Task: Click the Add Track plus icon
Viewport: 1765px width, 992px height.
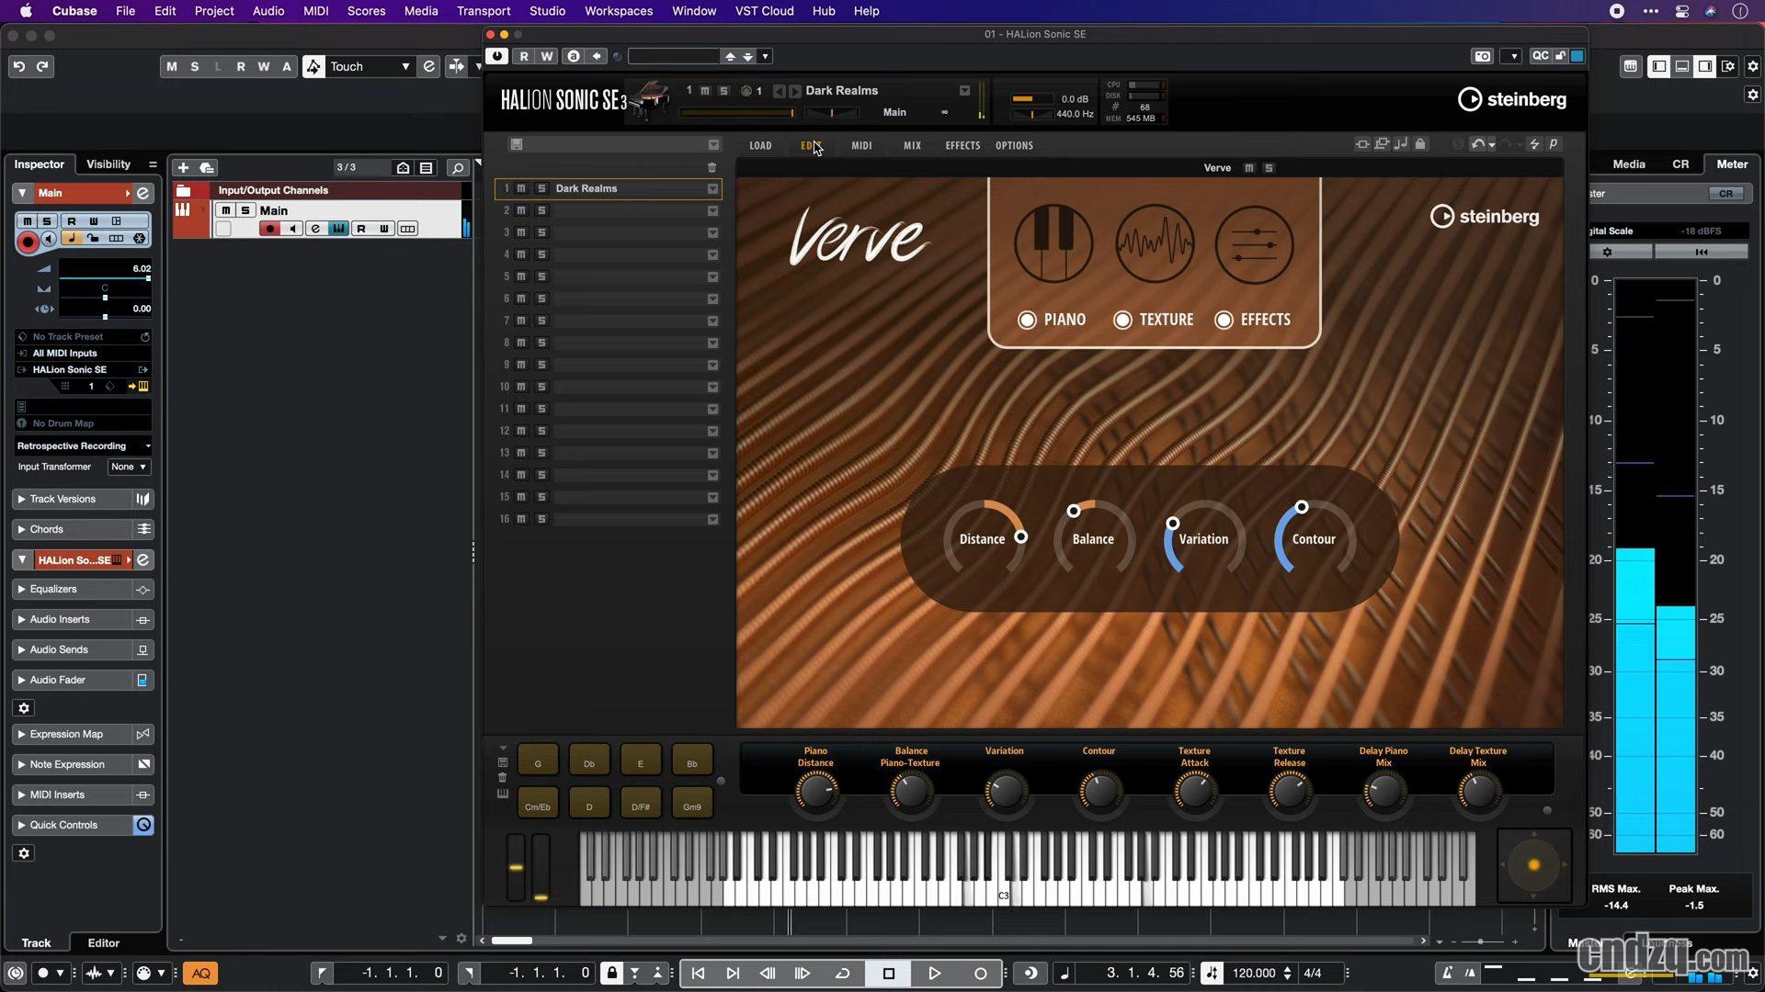Action: [x=183, y=167]
